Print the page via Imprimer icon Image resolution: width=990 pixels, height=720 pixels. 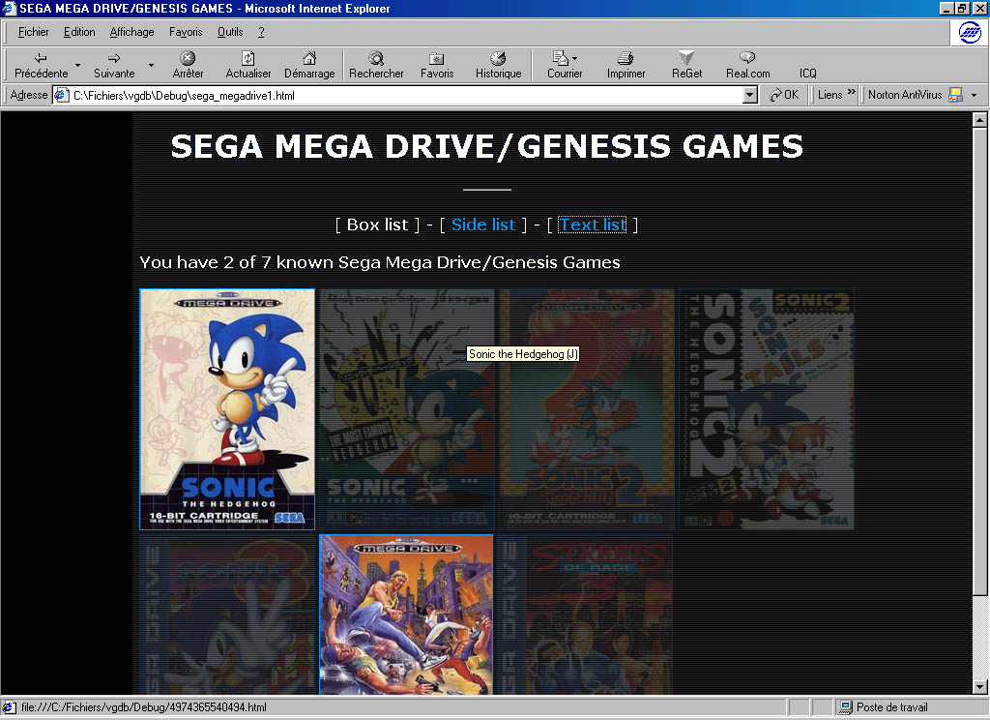626,57
